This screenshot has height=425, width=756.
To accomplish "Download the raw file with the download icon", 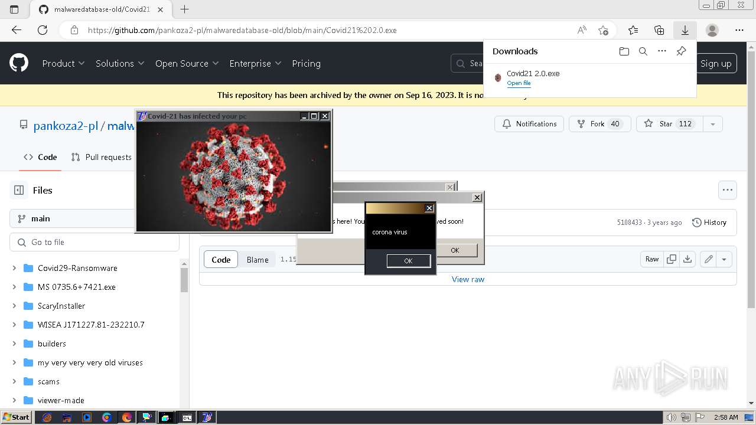I will [687, 259].
